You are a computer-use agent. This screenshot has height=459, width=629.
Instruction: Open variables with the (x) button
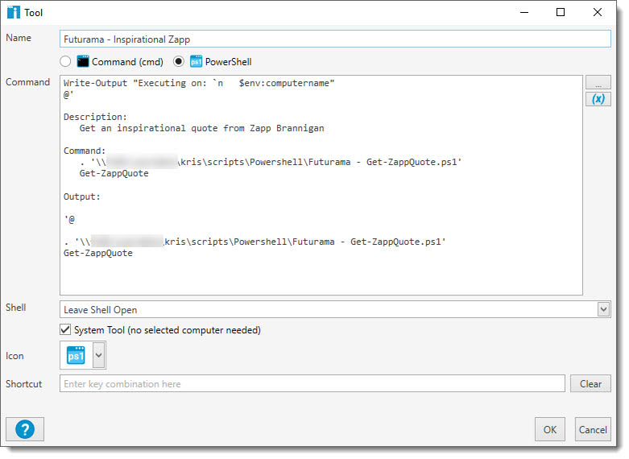coord(598,99)
